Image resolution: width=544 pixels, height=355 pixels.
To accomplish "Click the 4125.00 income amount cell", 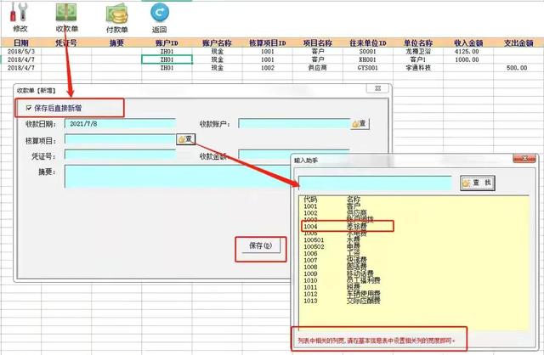I will pyautogui.click(x=468, y=51).
